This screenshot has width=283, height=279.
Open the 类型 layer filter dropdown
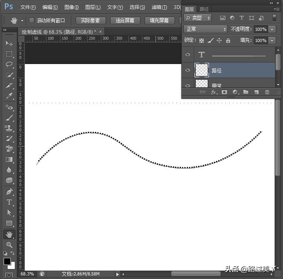tap(198, 18)
